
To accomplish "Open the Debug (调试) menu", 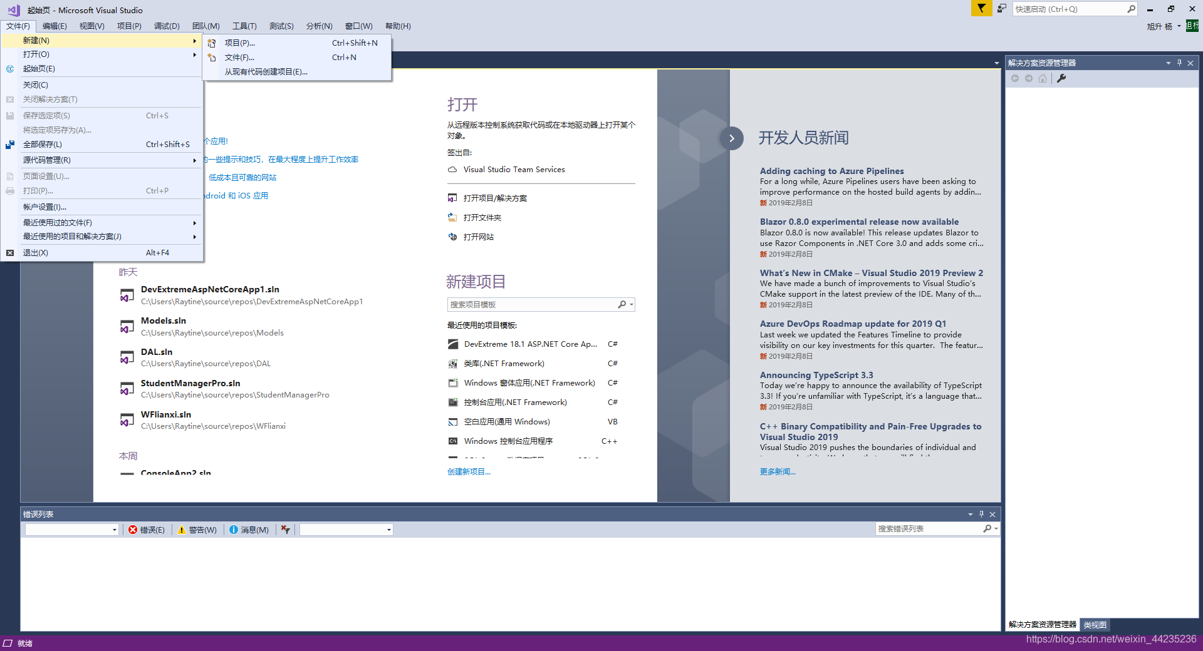I will 167,26.
